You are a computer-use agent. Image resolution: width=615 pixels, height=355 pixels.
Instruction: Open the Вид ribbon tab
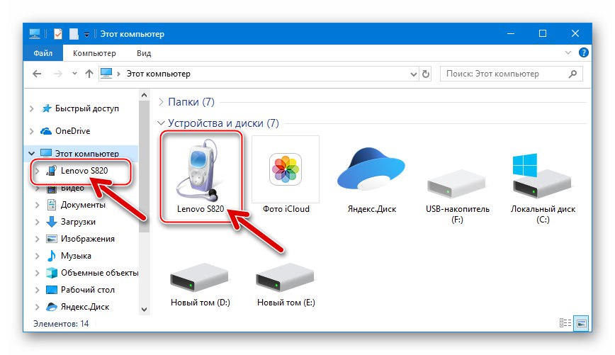click(144, 53)
